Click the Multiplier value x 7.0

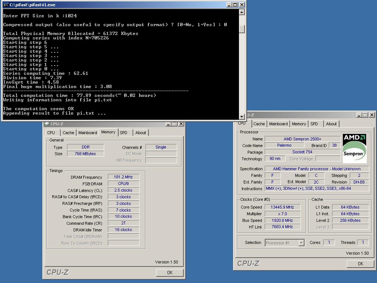[282, 214]
